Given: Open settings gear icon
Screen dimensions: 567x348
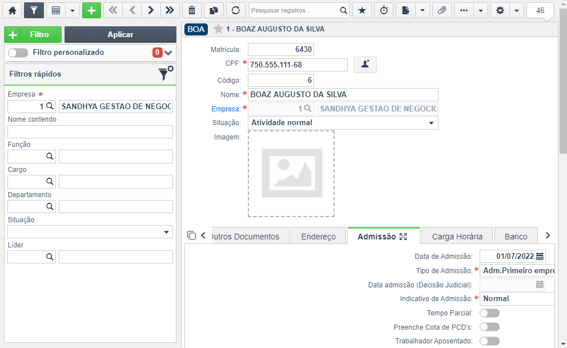Looking at the screenshot, I should pos(500,10).
